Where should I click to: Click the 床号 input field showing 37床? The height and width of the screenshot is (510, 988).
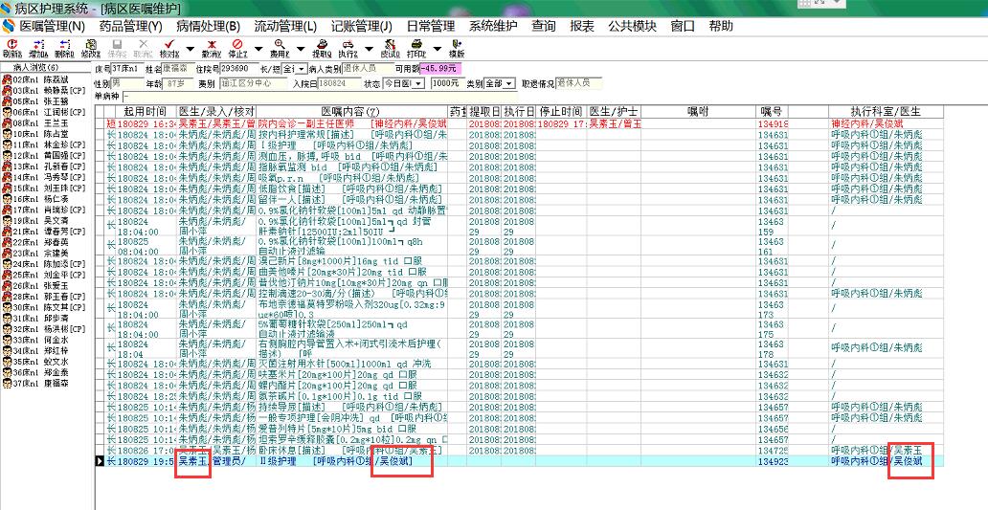(128, 69)
